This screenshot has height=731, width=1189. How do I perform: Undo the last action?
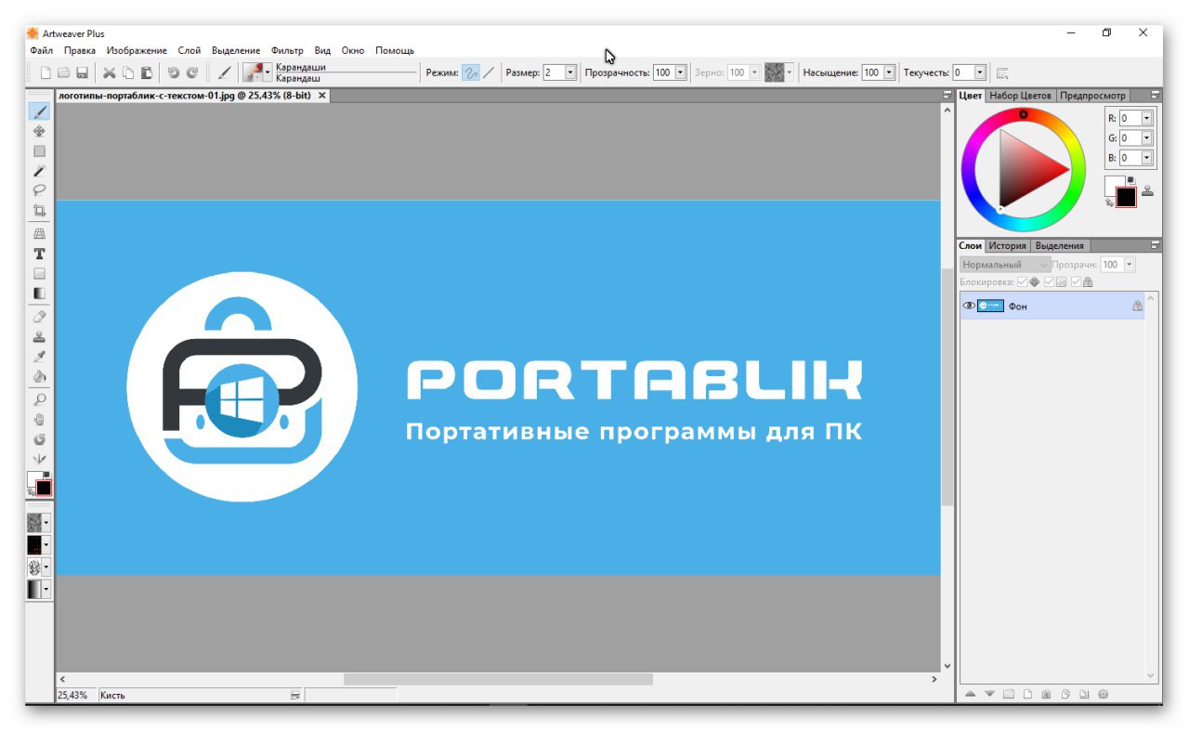[174, 72]
